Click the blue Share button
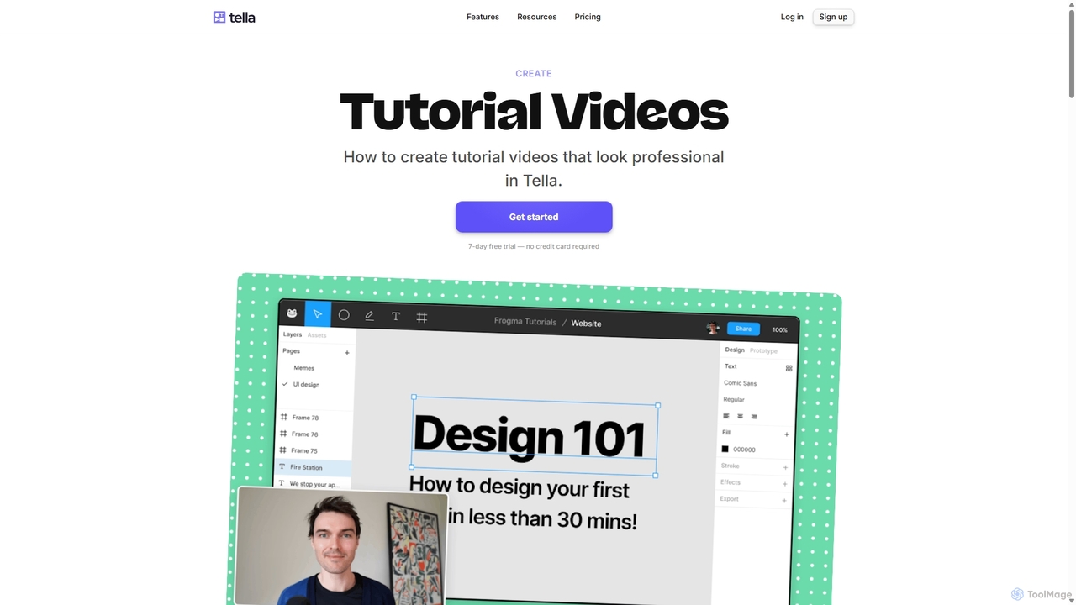Viewport: 1076px width, 605px height. pos(743,329)
